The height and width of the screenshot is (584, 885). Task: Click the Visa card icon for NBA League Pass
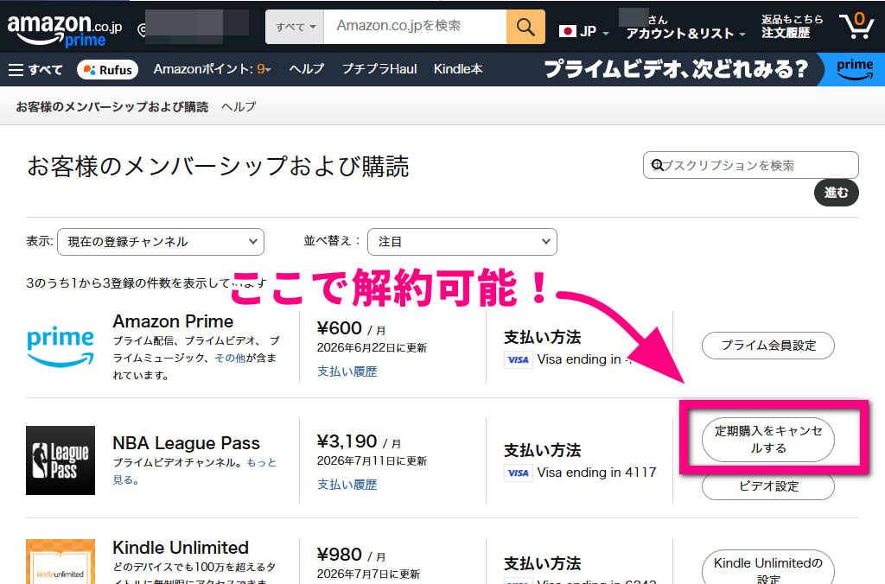click(x=519, y=473)
